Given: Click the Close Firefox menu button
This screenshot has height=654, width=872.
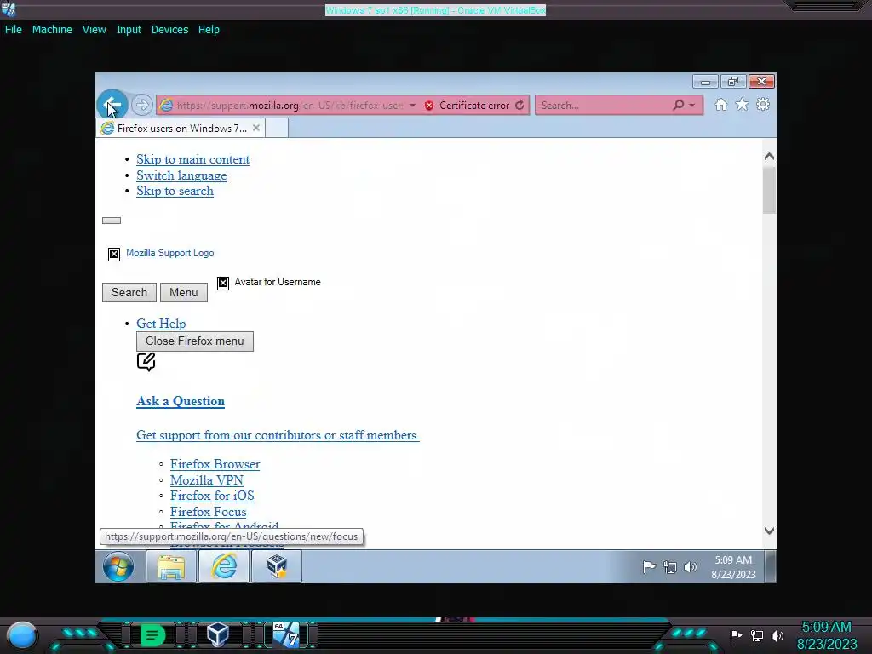Looking at the screenshot, I should click(195, 341).
